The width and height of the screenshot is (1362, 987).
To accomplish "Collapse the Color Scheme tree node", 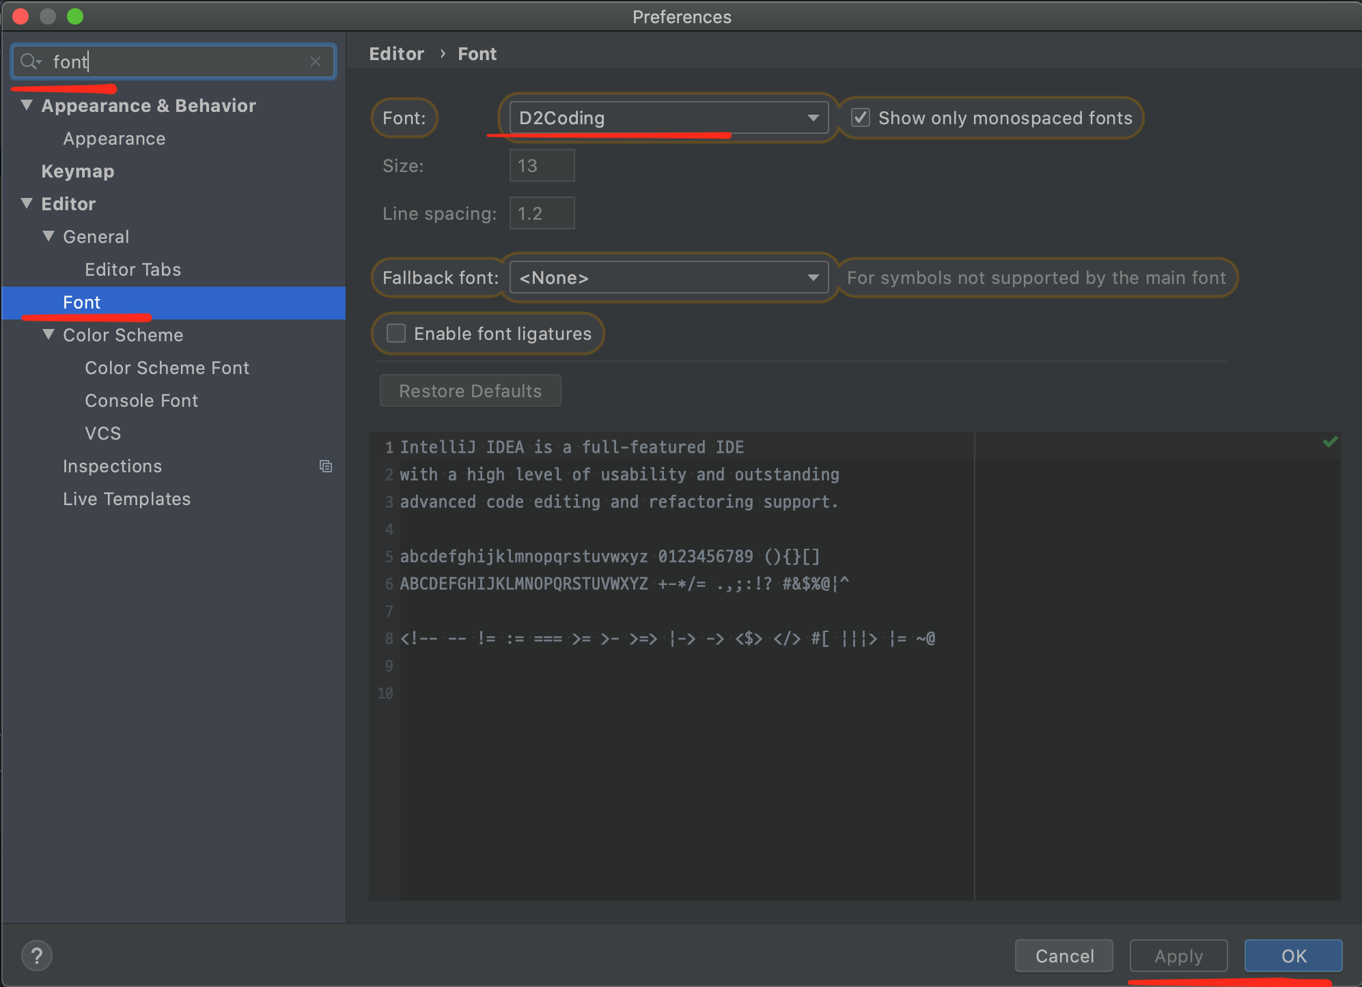I will (48, 334).
